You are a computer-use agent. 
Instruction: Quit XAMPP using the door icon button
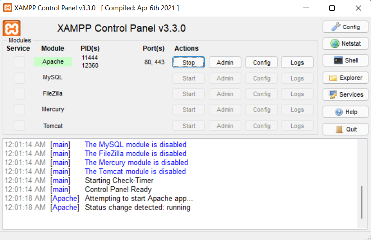point(345,129)
